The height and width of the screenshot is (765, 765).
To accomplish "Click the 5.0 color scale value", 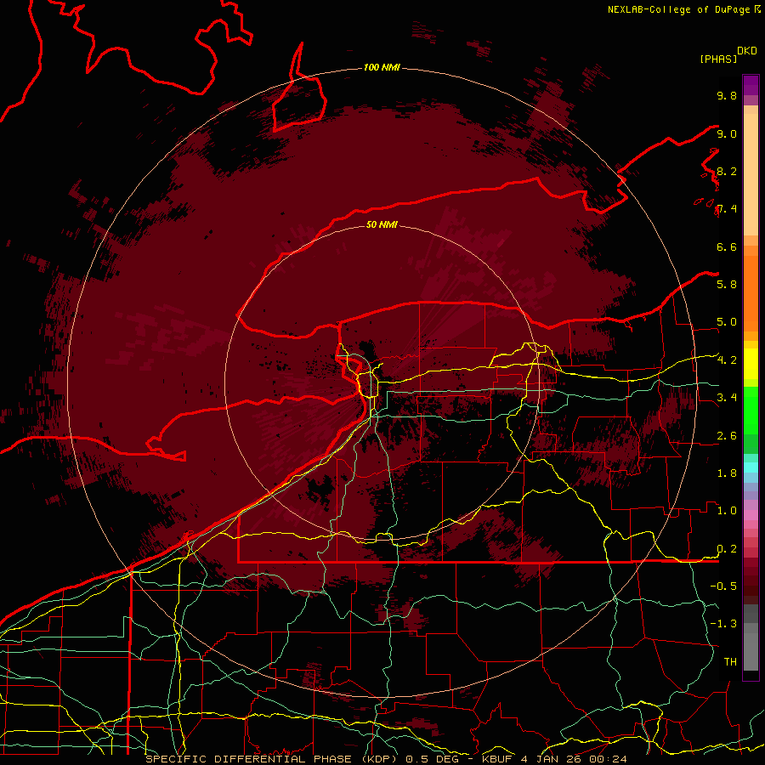I will click(x=727, y=322).
